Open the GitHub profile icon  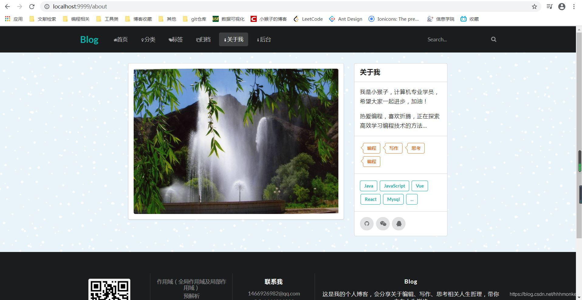click(x=367, y=223)
